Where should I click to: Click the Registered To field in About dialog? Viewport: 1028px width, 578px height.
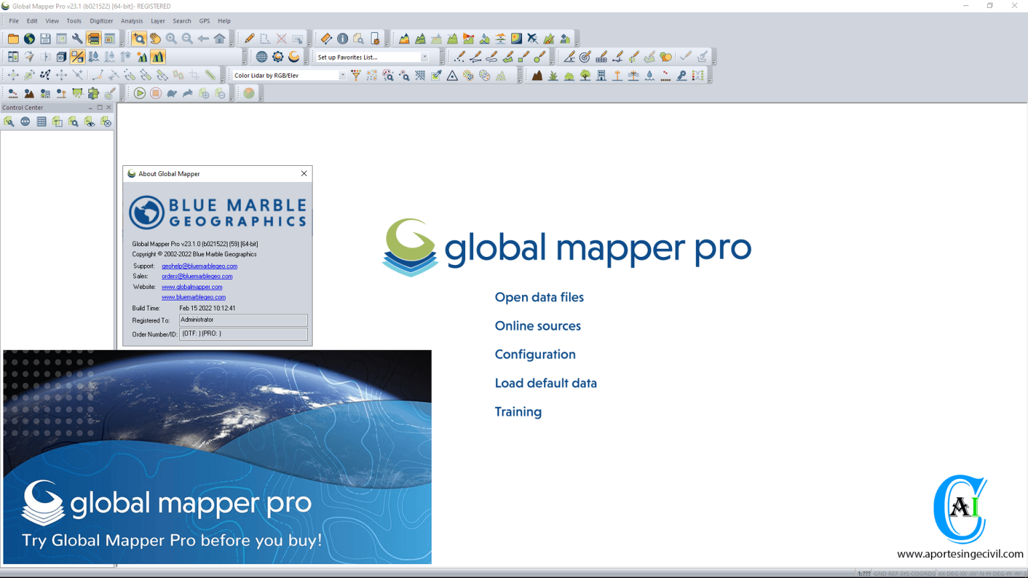pos(243,320)
